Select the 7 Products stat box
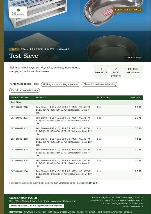Viewport: 151px width, 214px height. click(x=101, y=72)
